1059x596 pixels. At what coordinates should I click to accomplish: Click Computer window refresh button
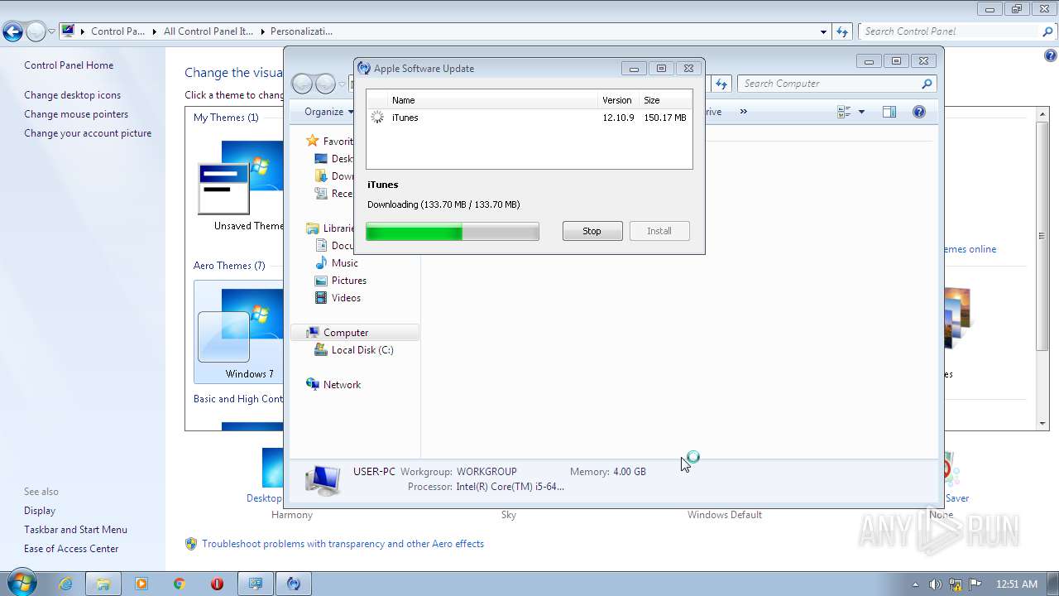click(721, 84)
